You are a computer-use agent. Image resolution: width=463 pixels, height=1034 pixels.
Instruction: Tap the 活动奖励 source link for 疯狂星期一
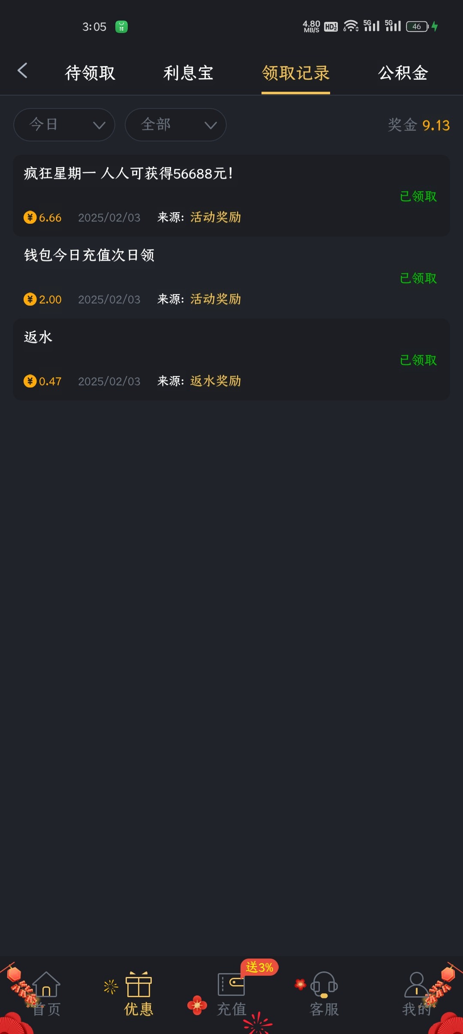pyautogui.click(x=216, y=217)
